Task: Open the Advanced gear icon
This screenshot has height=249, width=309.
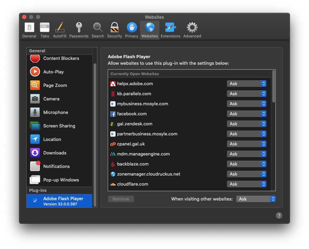Action: click(192, 27)
